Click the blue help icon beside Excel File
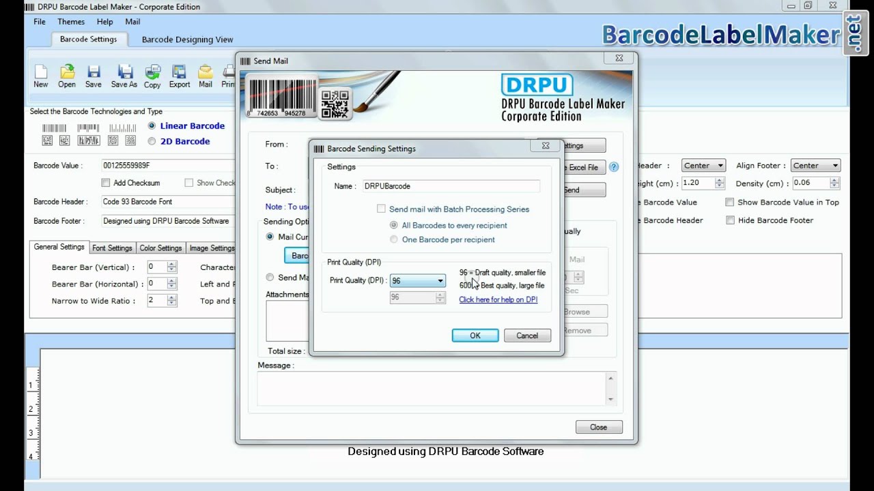This screenshot has width=874, height=491. 614,167
